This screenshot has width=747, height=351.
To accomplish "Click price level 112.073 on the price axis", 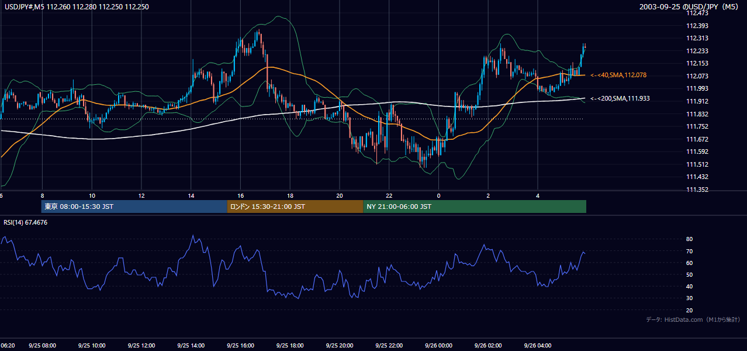I will [697, 76].
